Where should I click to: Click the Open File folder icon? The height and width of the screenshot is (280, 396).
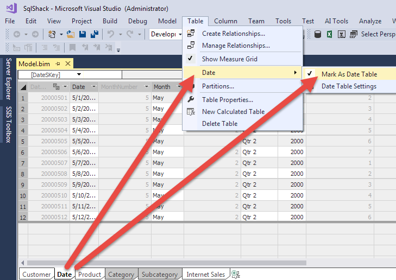pos(71,34)
